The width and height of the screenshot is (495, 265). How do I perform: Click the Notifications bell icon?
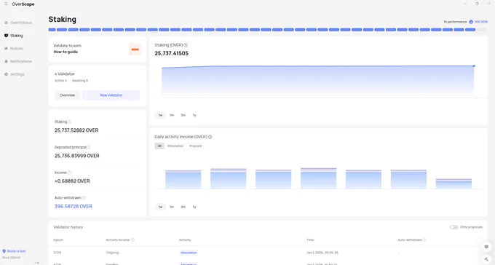click(6, 61)
